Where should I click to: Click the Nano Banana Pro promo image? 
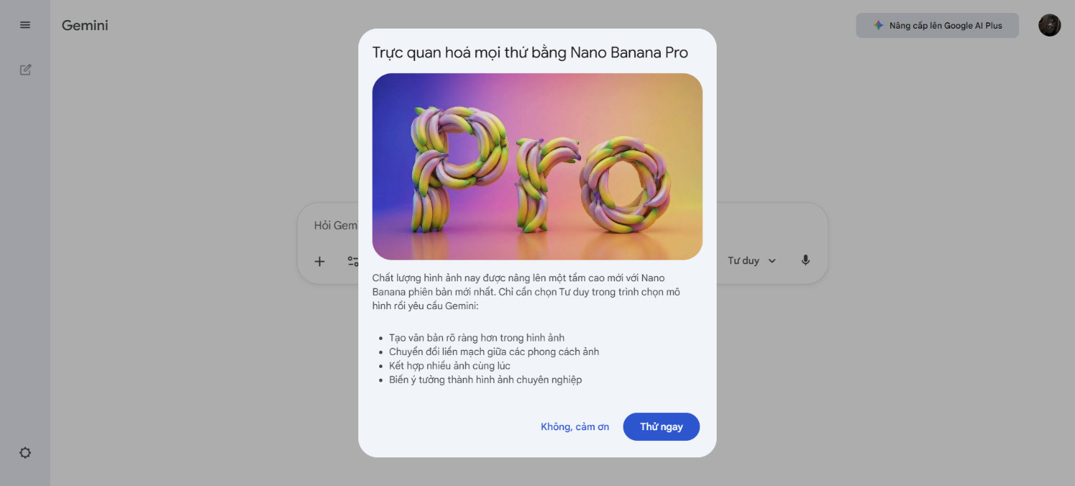pyautogui.click(x=537, y=167)
